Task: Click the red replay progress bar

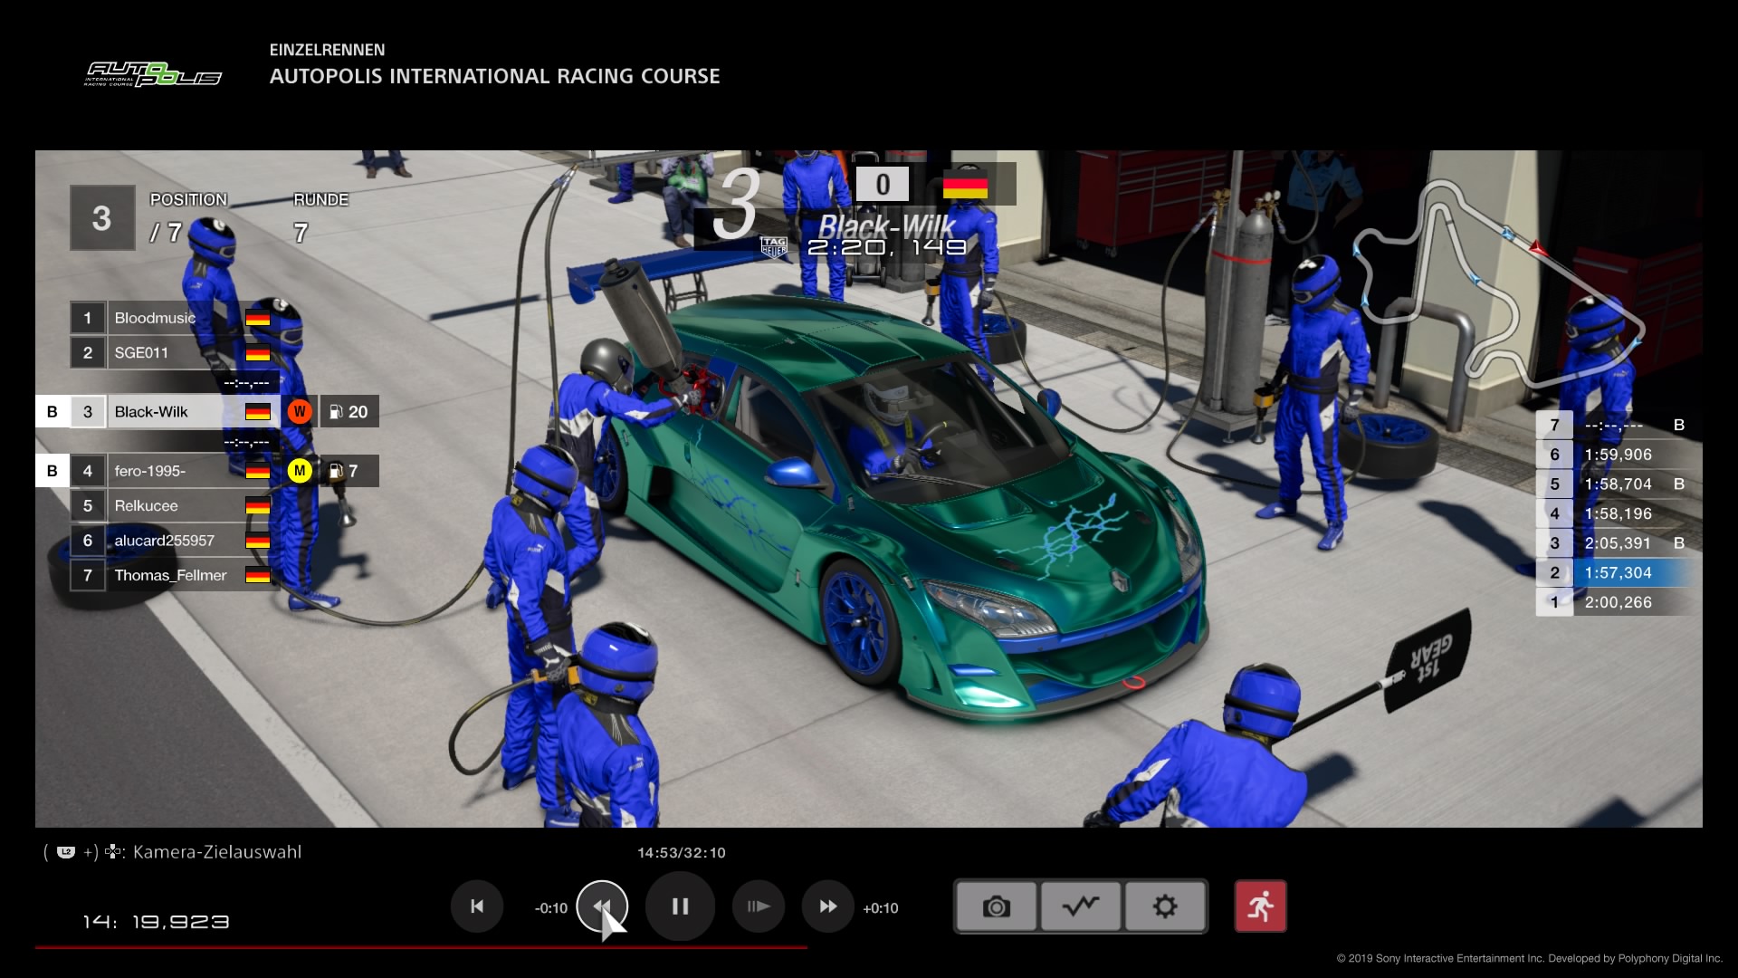Action: [421, 947]
